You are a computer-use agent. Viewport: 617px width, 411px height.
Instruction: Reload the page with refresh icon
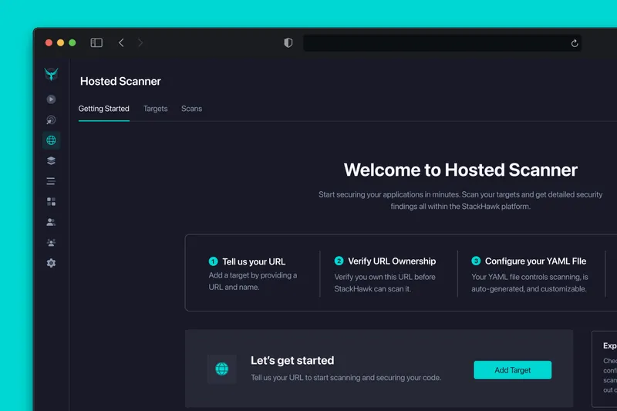575,43
